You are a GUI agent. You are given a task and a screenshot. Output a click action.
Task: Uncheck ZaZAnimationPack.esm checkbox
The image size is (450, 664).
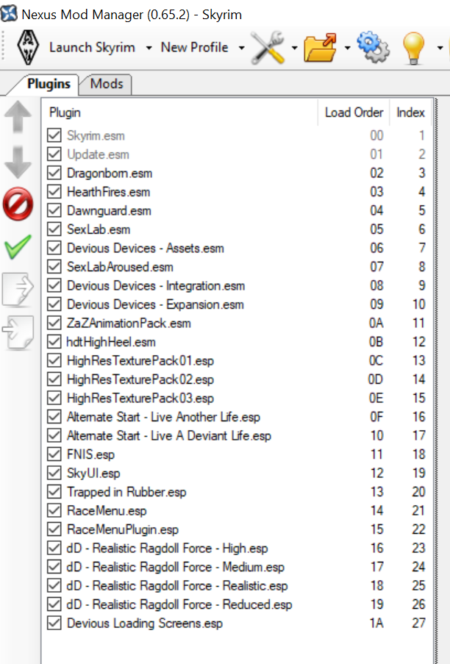click(x=54, y=323)
